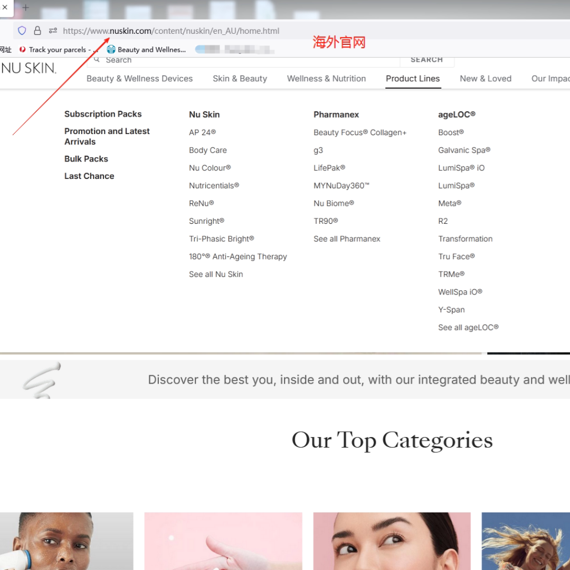
Task: Open Transformation link
Action: pos(465,239)
